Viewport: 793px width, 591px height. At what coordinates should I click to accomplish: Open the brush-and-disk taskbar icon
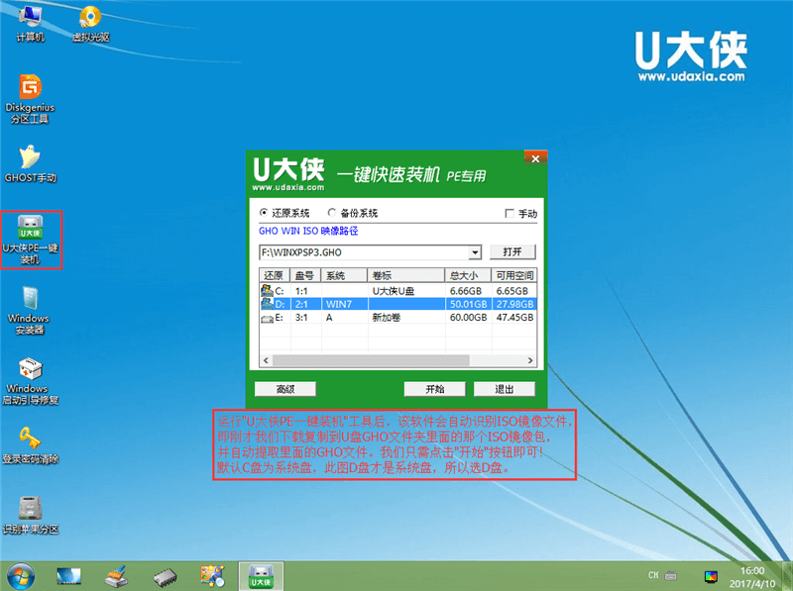pyautogui.click(x=116, y=576)
